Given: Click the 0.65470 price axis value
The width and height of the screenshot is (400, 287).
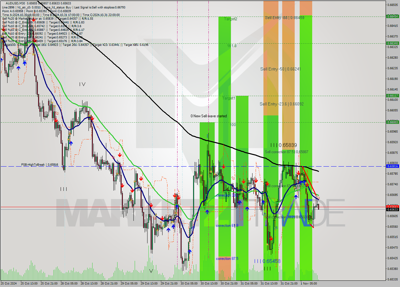Looking at the screenshot, I should (393, 247).
